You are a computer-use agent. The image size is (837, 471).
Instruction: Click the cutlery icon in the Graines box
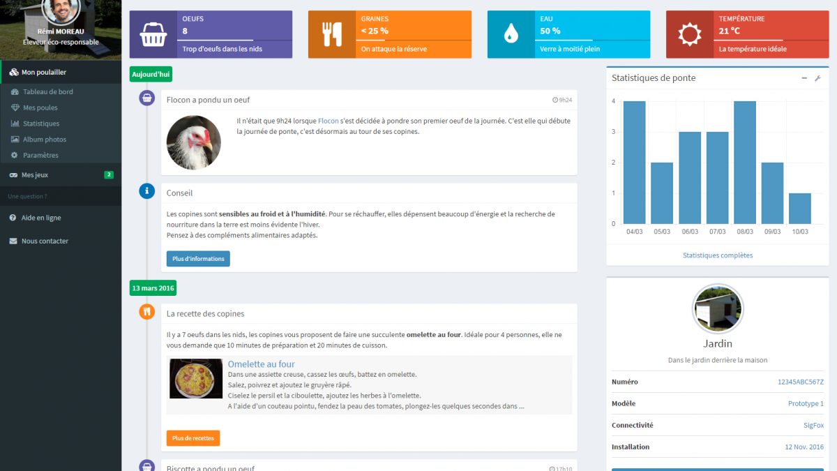click(331, 33)
